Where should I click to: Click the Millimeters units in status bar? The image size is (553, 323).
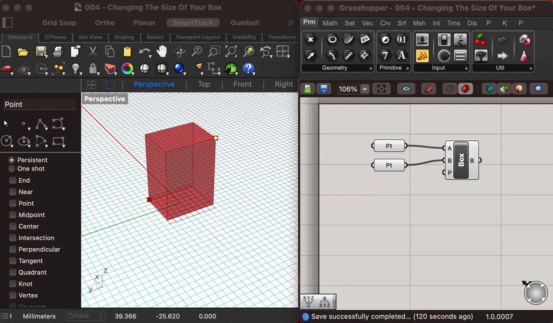[x=39, y=316]
